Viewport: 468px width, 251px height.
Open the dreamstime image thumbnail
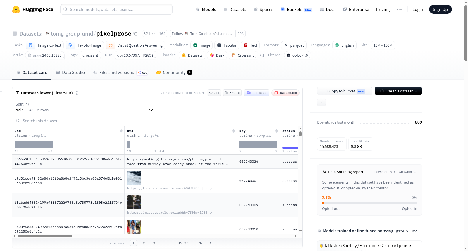134,178
